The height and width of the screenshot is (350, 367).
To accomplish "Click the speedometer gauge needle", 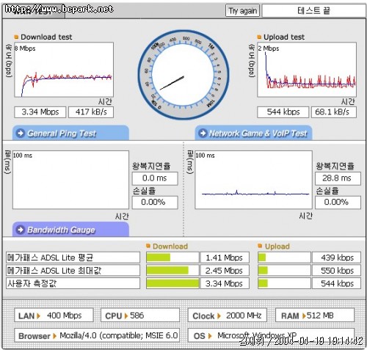I will point(172,83).
